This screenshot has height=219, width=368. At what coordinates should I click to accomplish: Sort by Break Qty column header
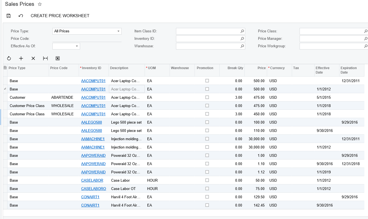pos(232,70)
